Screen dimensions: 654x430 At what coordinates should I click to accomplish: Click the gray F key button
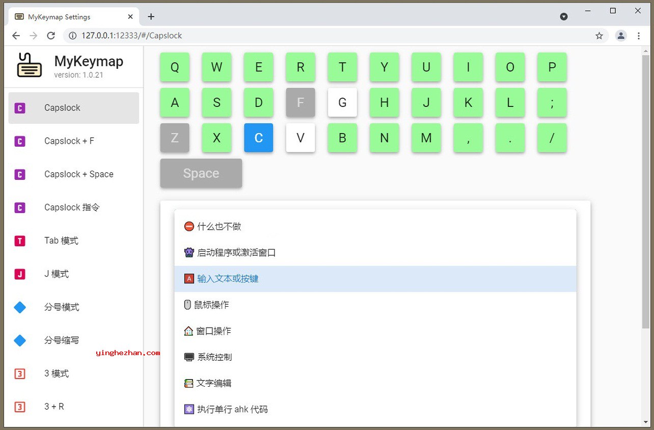tap(301, 102)
